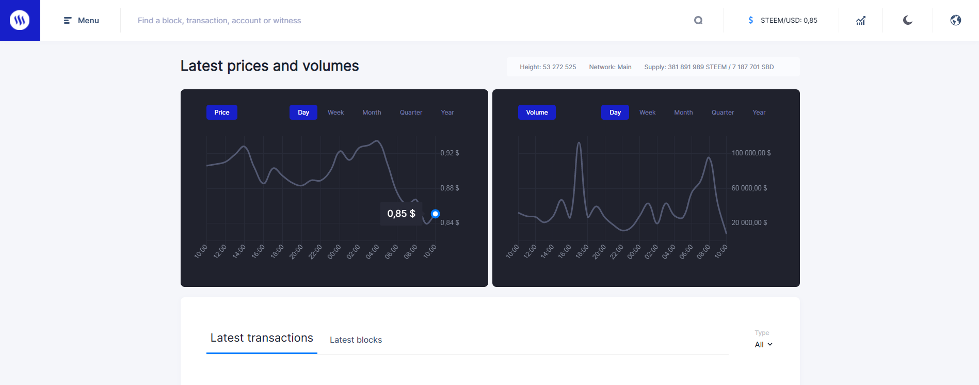
Task: Open the hamburger Menu
Action: coord(81,21)
